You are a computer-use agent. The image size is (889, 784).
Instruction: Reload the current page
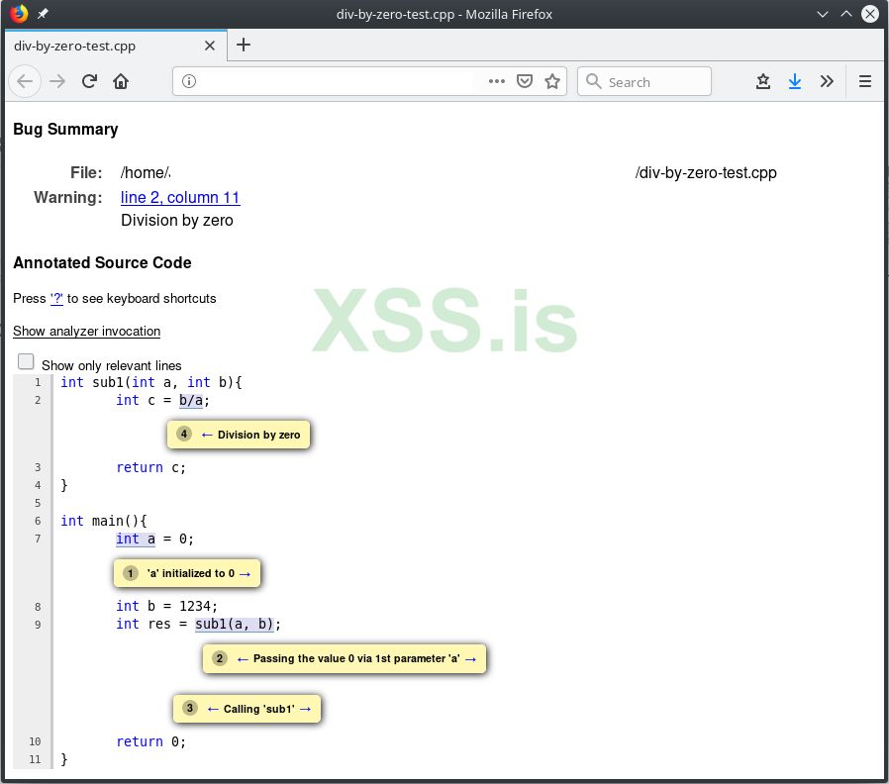(x=89, y=81)
